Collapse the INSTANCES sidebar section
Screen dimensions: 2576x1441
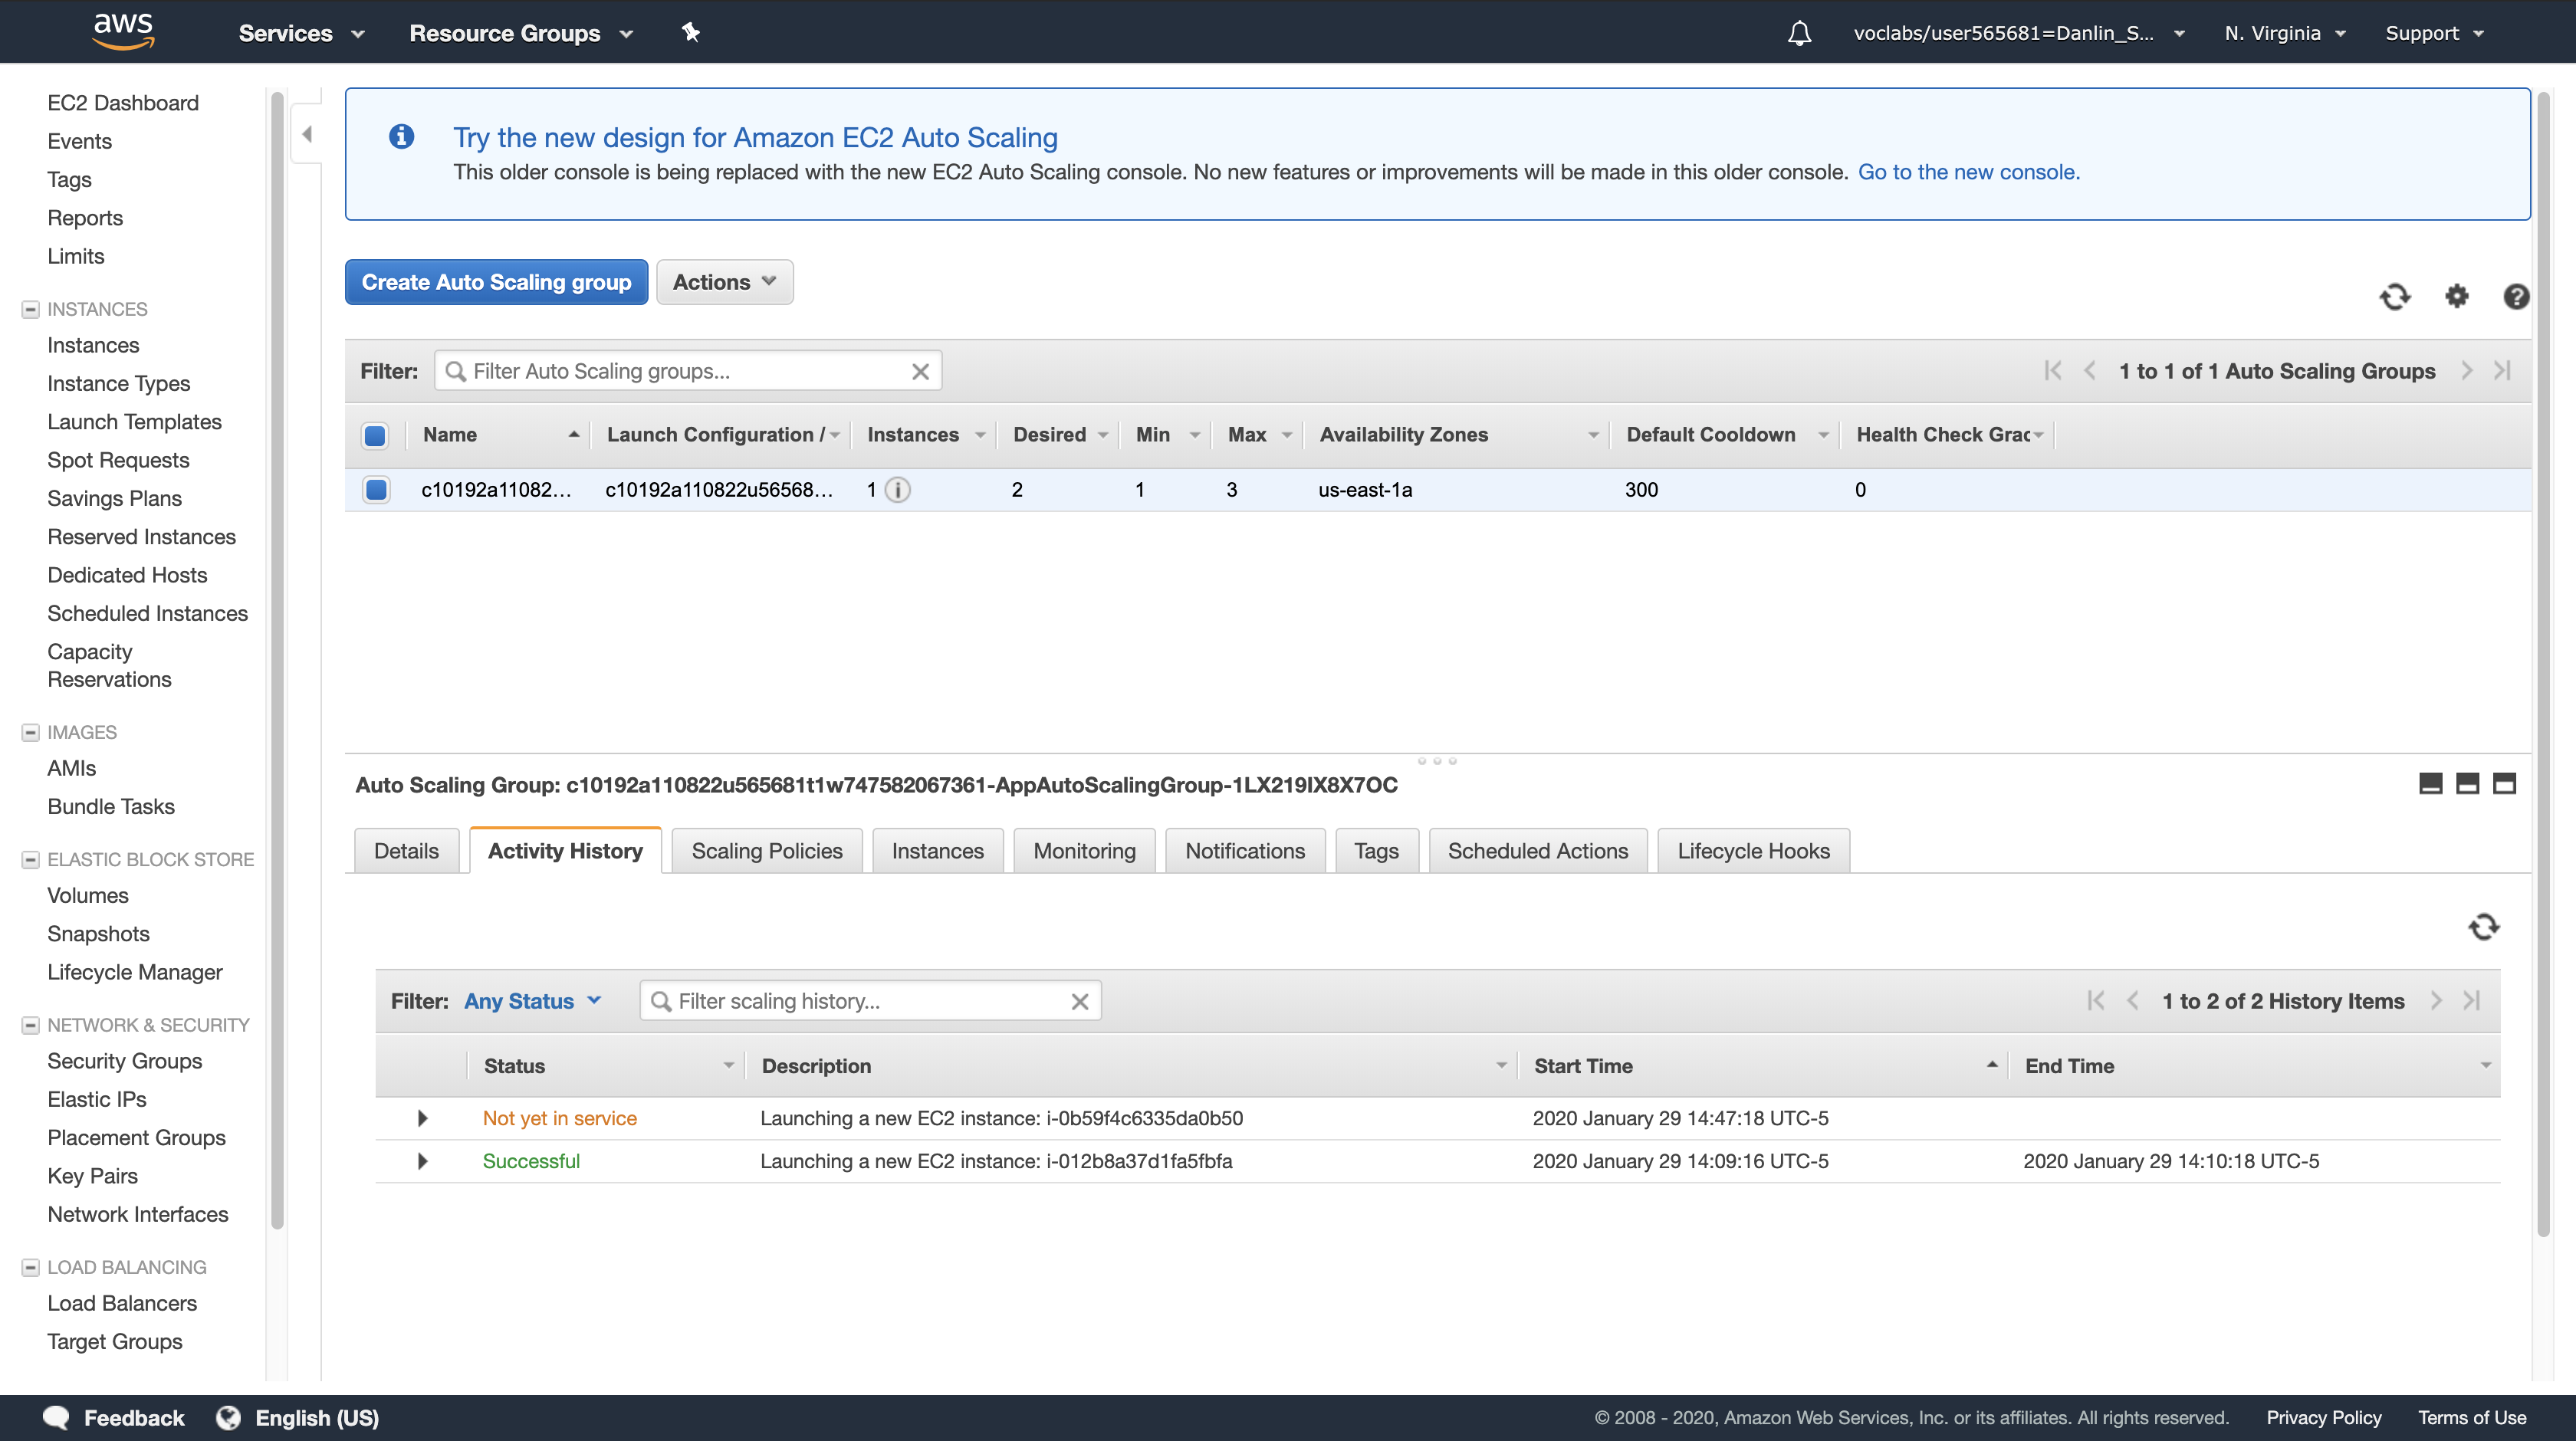pyautogui.click(x=30, y=309)
